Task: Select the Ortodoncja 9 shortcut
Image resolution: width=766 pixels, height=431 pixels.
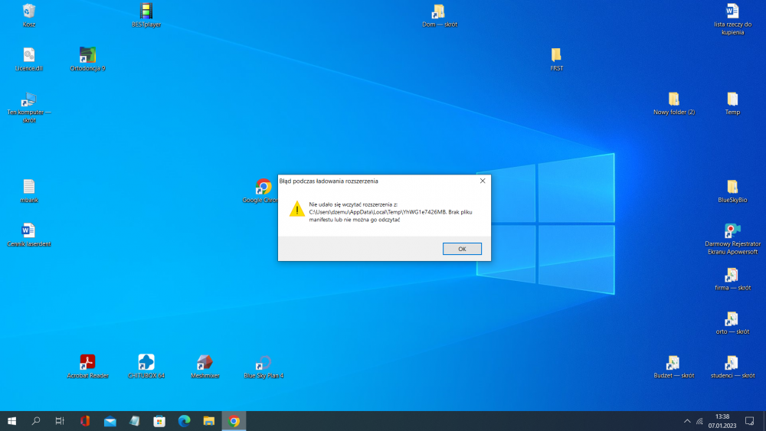Action: tap(87, 55)
